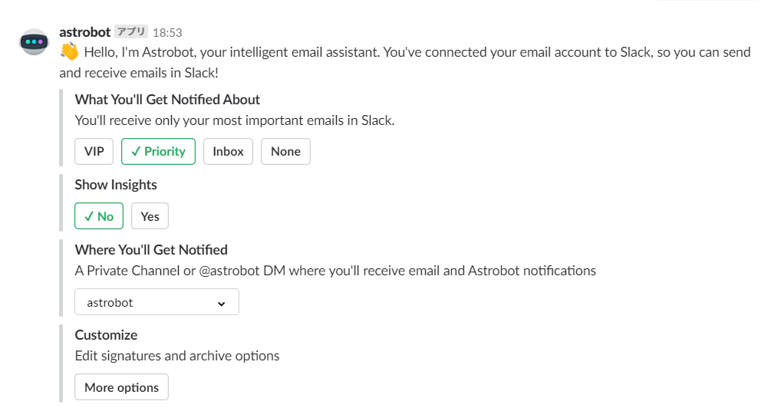Enable Show Insights with Yes
Screen dimensions: 771x411
(x=150, y=216)
